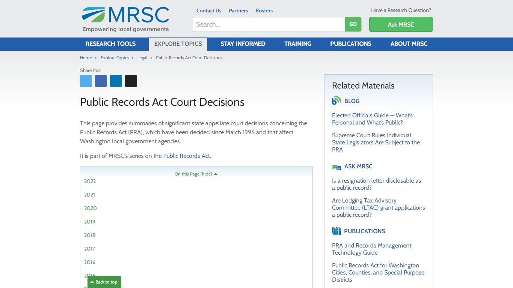
Task: Click the Ask MRSC speech bubble icon
Action: click(x=336, y=167)
